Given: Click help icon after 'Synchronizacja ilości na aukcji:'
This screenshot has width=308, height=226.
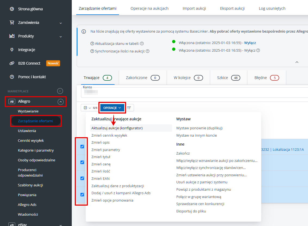Looking at the screenshot, I should click(x=148, y=51).
